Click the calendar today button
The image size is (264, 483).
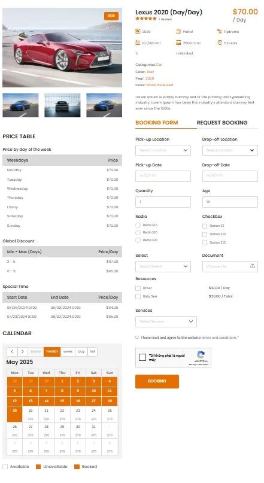[36, 351]
